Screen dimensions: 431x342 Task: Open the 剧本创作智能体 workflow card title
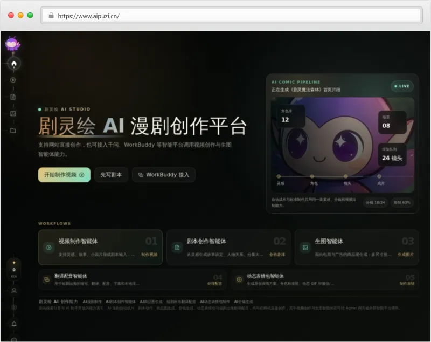click(206, 241)
